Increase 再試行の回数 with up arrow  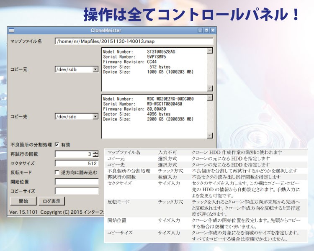[95, 152]
